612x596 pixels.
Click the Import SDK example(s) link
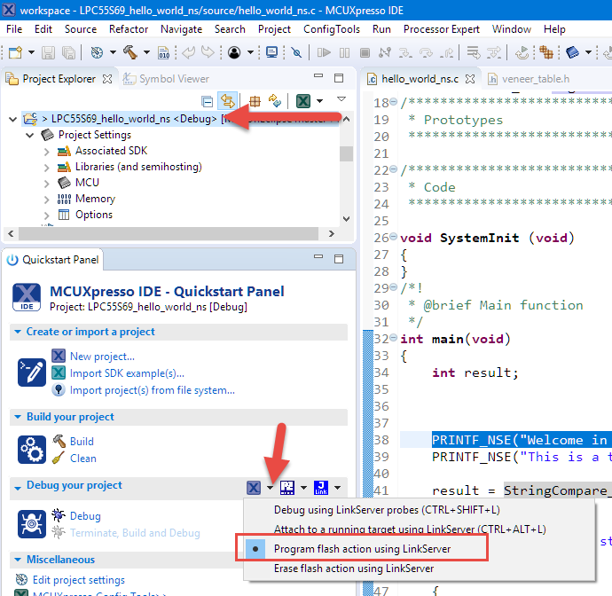(x=127, y=373)
